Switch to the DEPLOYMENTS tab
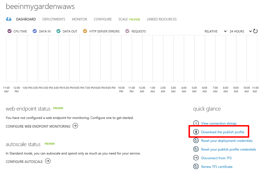261x171 pixels. (x=54, y=19)
